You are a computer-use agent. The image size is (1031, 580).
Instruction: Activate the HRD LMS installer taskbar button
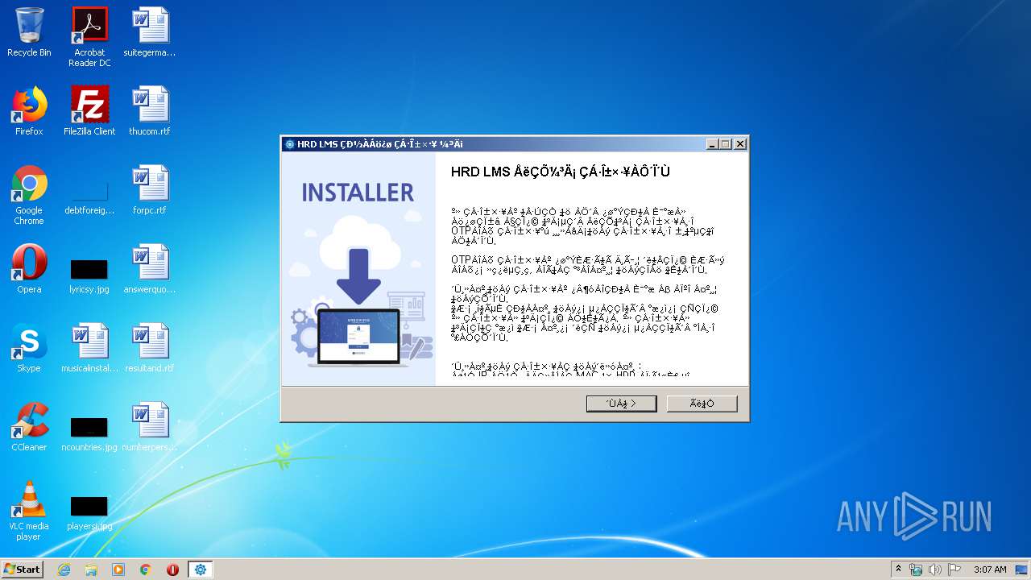tap(200, 570)
